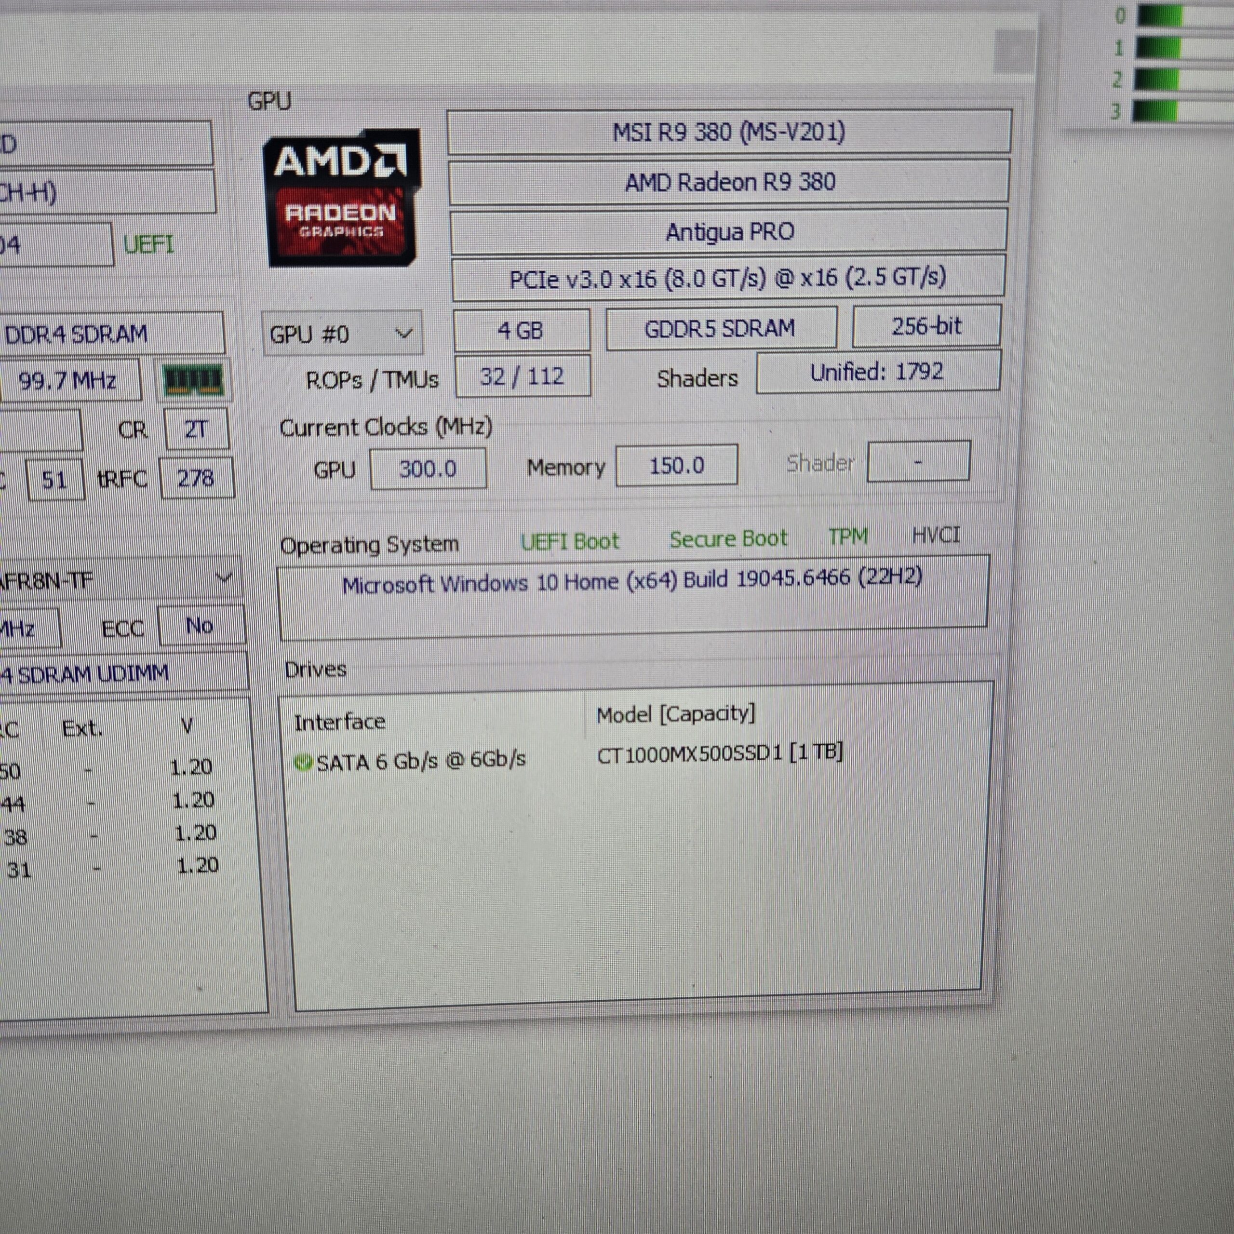Click the SDRAM UDIMM module type field
The image size is (1234, 1234).
pos(123,674)
